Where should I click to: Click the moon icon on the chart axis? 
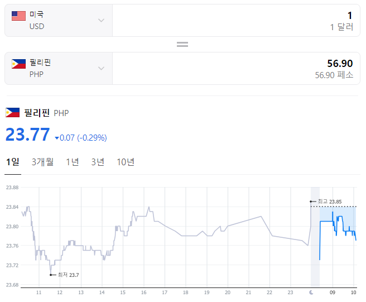pos(311,293)
